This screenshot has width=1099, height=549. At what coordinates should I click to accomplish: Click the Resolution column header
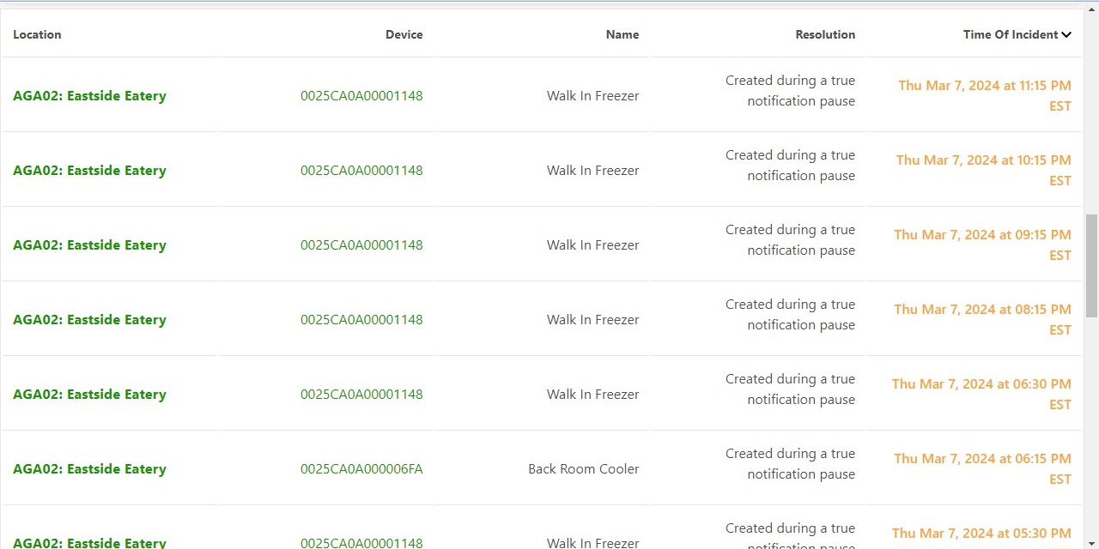(825, 34)
